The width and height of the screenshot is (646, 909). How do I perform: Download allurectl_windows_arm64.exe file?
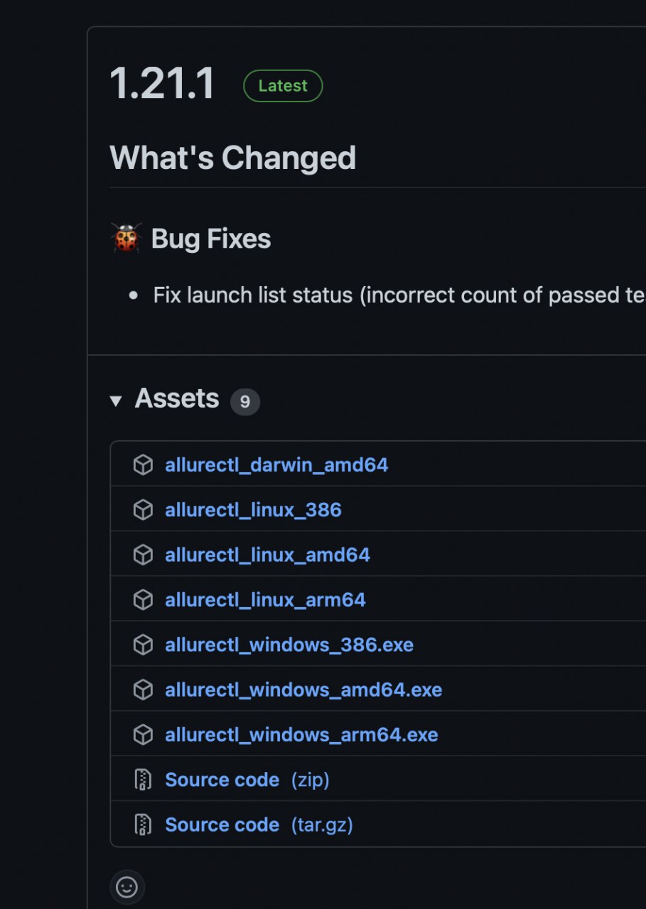tap(301, 735)
